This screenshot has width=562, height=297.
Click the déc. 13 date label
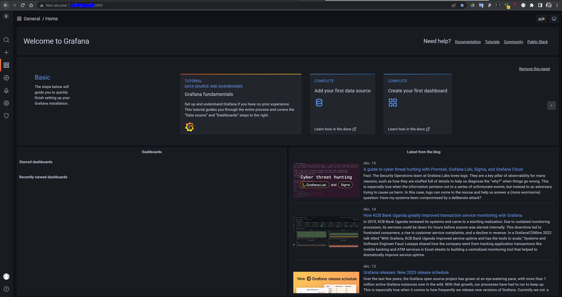pyautogui.click(x=370, y=266)
